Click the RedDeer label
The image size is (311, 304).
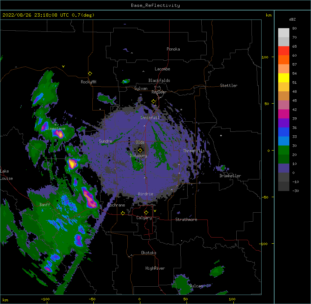point(159,92)
